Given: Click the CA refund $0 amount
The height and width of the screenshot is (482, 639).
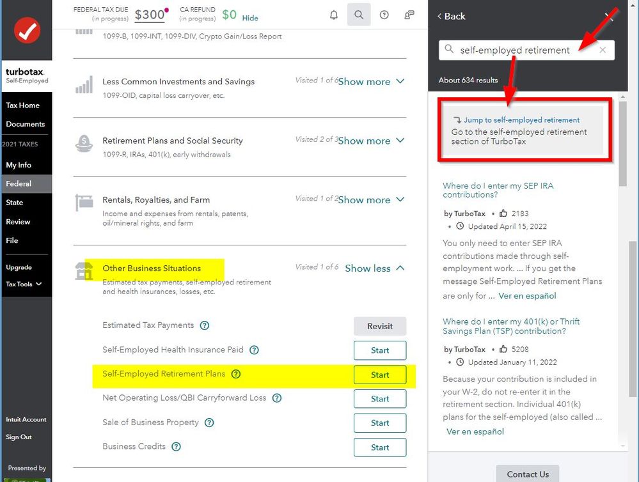Looking at the screenshot, I should pyautogui.click(x=229, y=15).
